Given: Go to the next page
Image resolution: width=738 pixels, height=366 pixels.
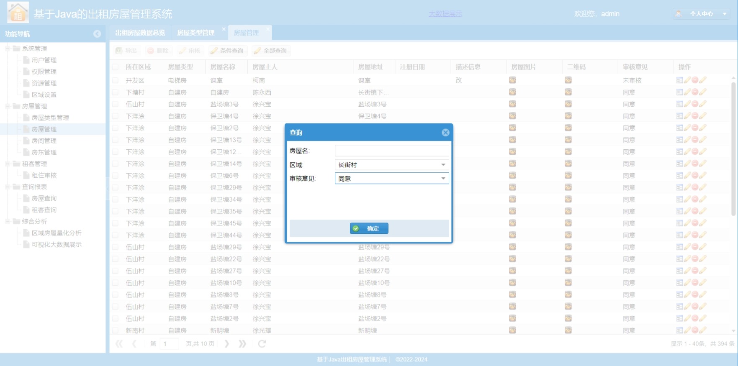Looking at the screenshot, I should (x=226, y=344).
